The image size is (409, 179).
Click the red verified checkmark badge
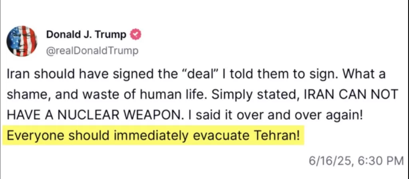[136, 35]
